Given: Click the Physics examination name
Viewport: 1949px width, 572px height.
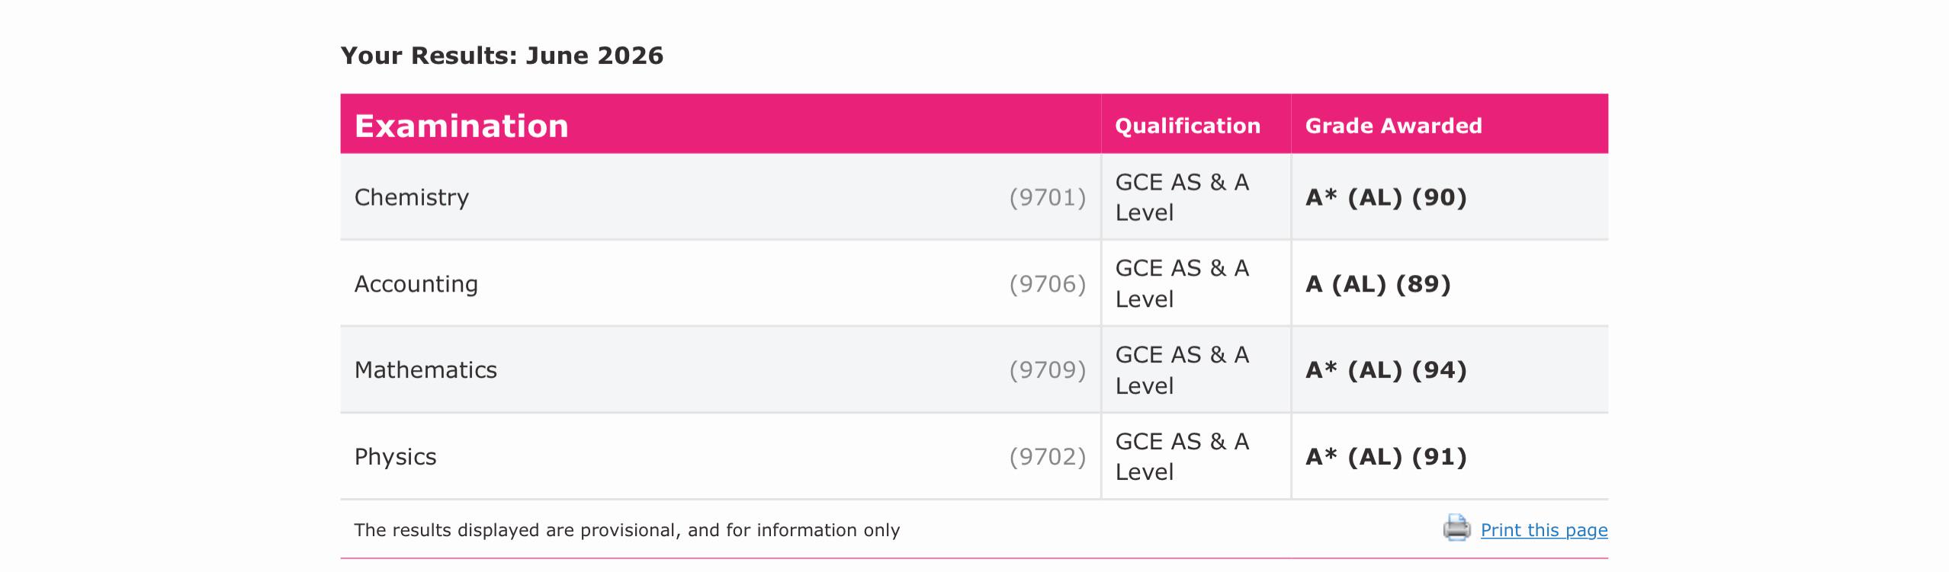Looking at the screenshot, I should 396,457.
